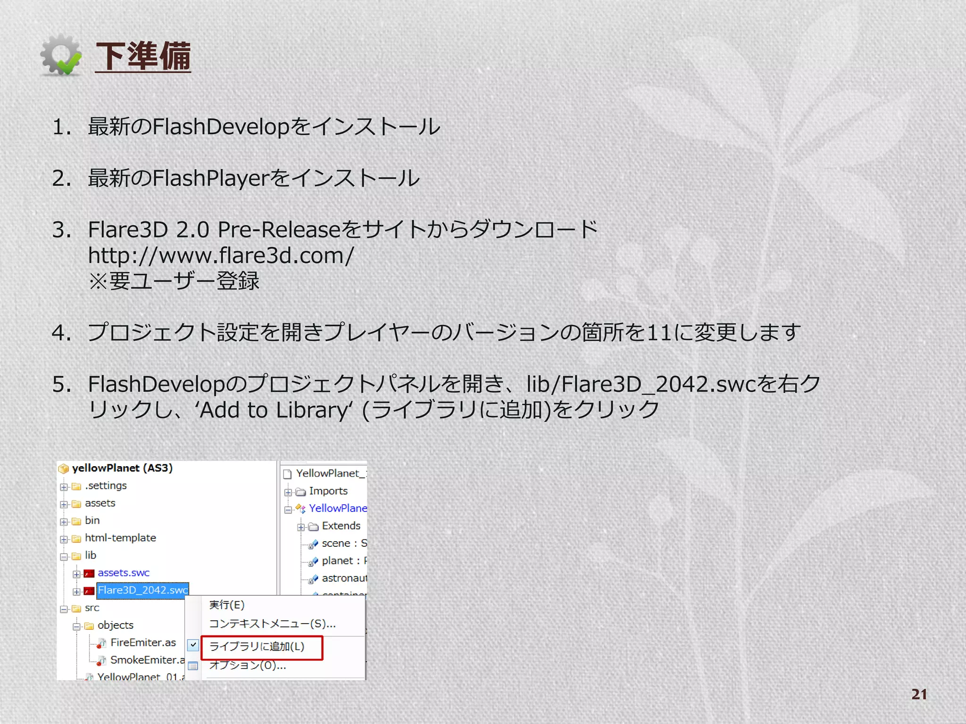Select the scene member in outline
Screen dimensions: 966x724
344,543
